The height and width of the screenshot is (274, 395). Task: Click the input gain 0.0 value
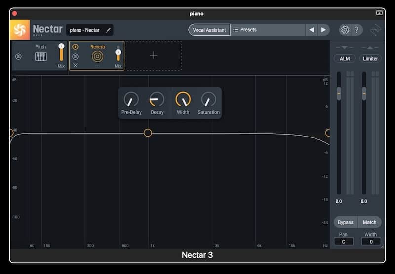pyautogui.click(x=339, y=201)
